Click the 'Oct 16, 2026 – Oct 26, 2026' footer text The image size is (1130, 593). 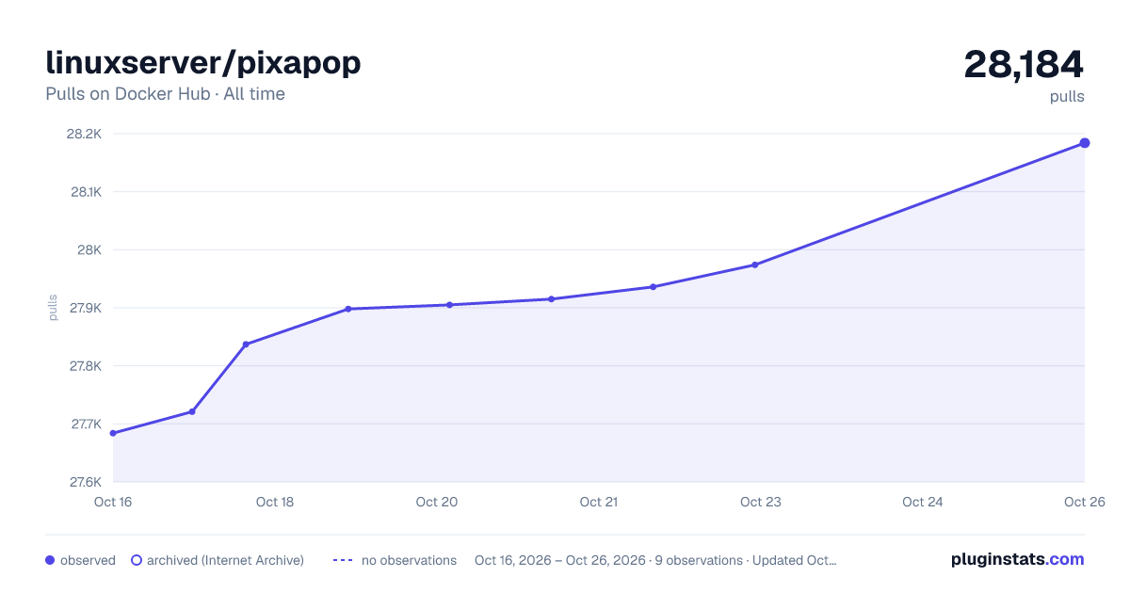[x=560, y=560]
